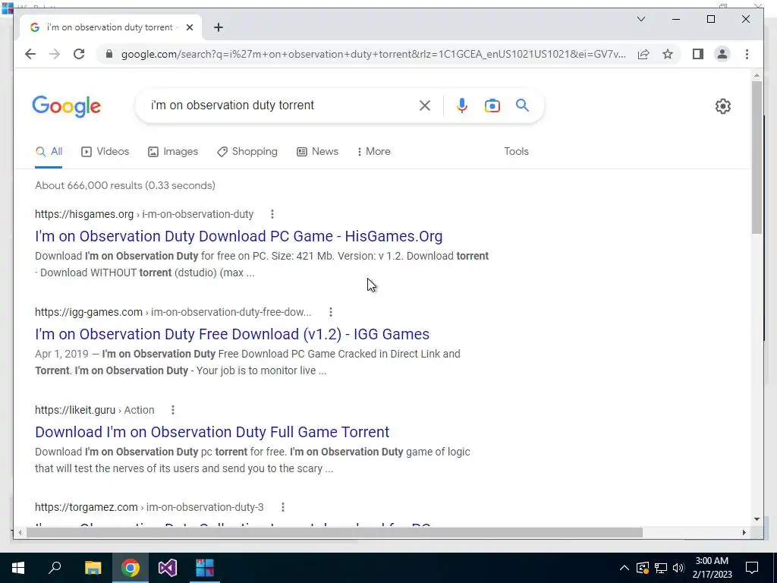Open options for igg-games.com result
777x583 pixels.
coord(331,312)
